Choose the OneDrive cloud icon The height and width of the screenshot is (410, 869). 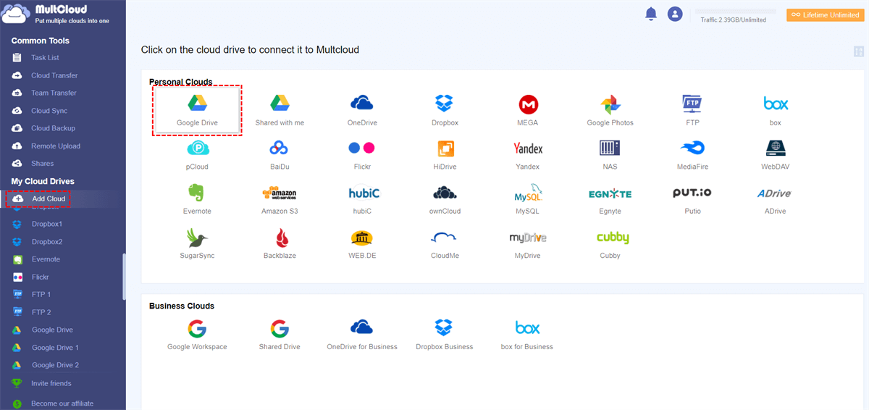[362, 104]
